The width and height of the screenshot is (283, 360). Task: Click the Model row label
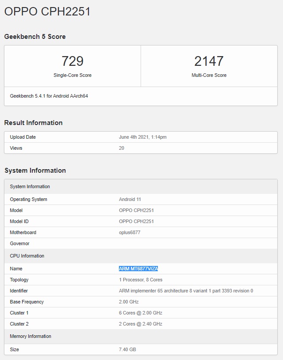click(x=16, y=210)
